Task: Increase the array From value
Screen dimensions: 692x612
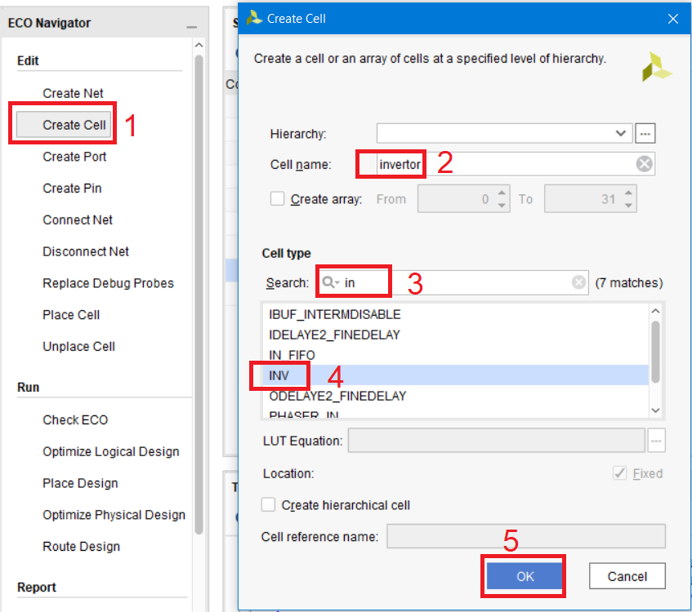Action: point(502,193)
